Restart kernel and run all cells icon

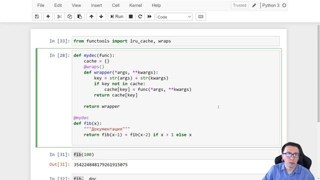(149, 16)
